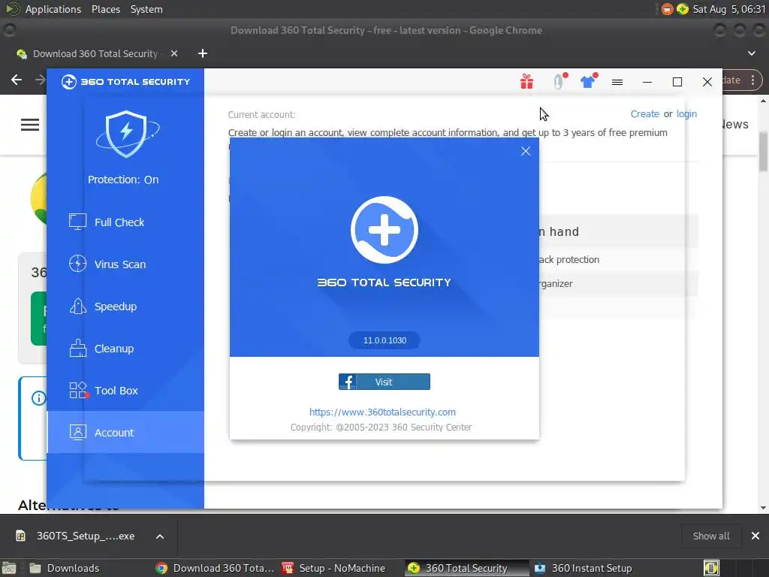Close the Chrome downloads bar
The width and height of the screenshot is (769, 577).
pos(755,536)
